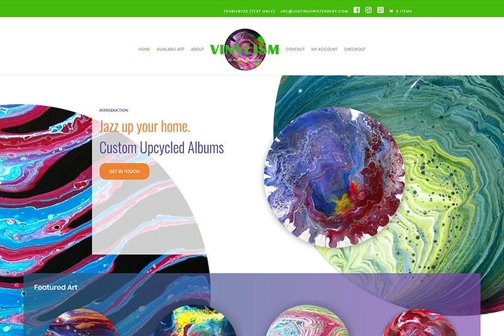The width and height of the screenshot is (504, 336).
Task: Go to the About page
Action: pyautogui.click(x=197, y=49)
